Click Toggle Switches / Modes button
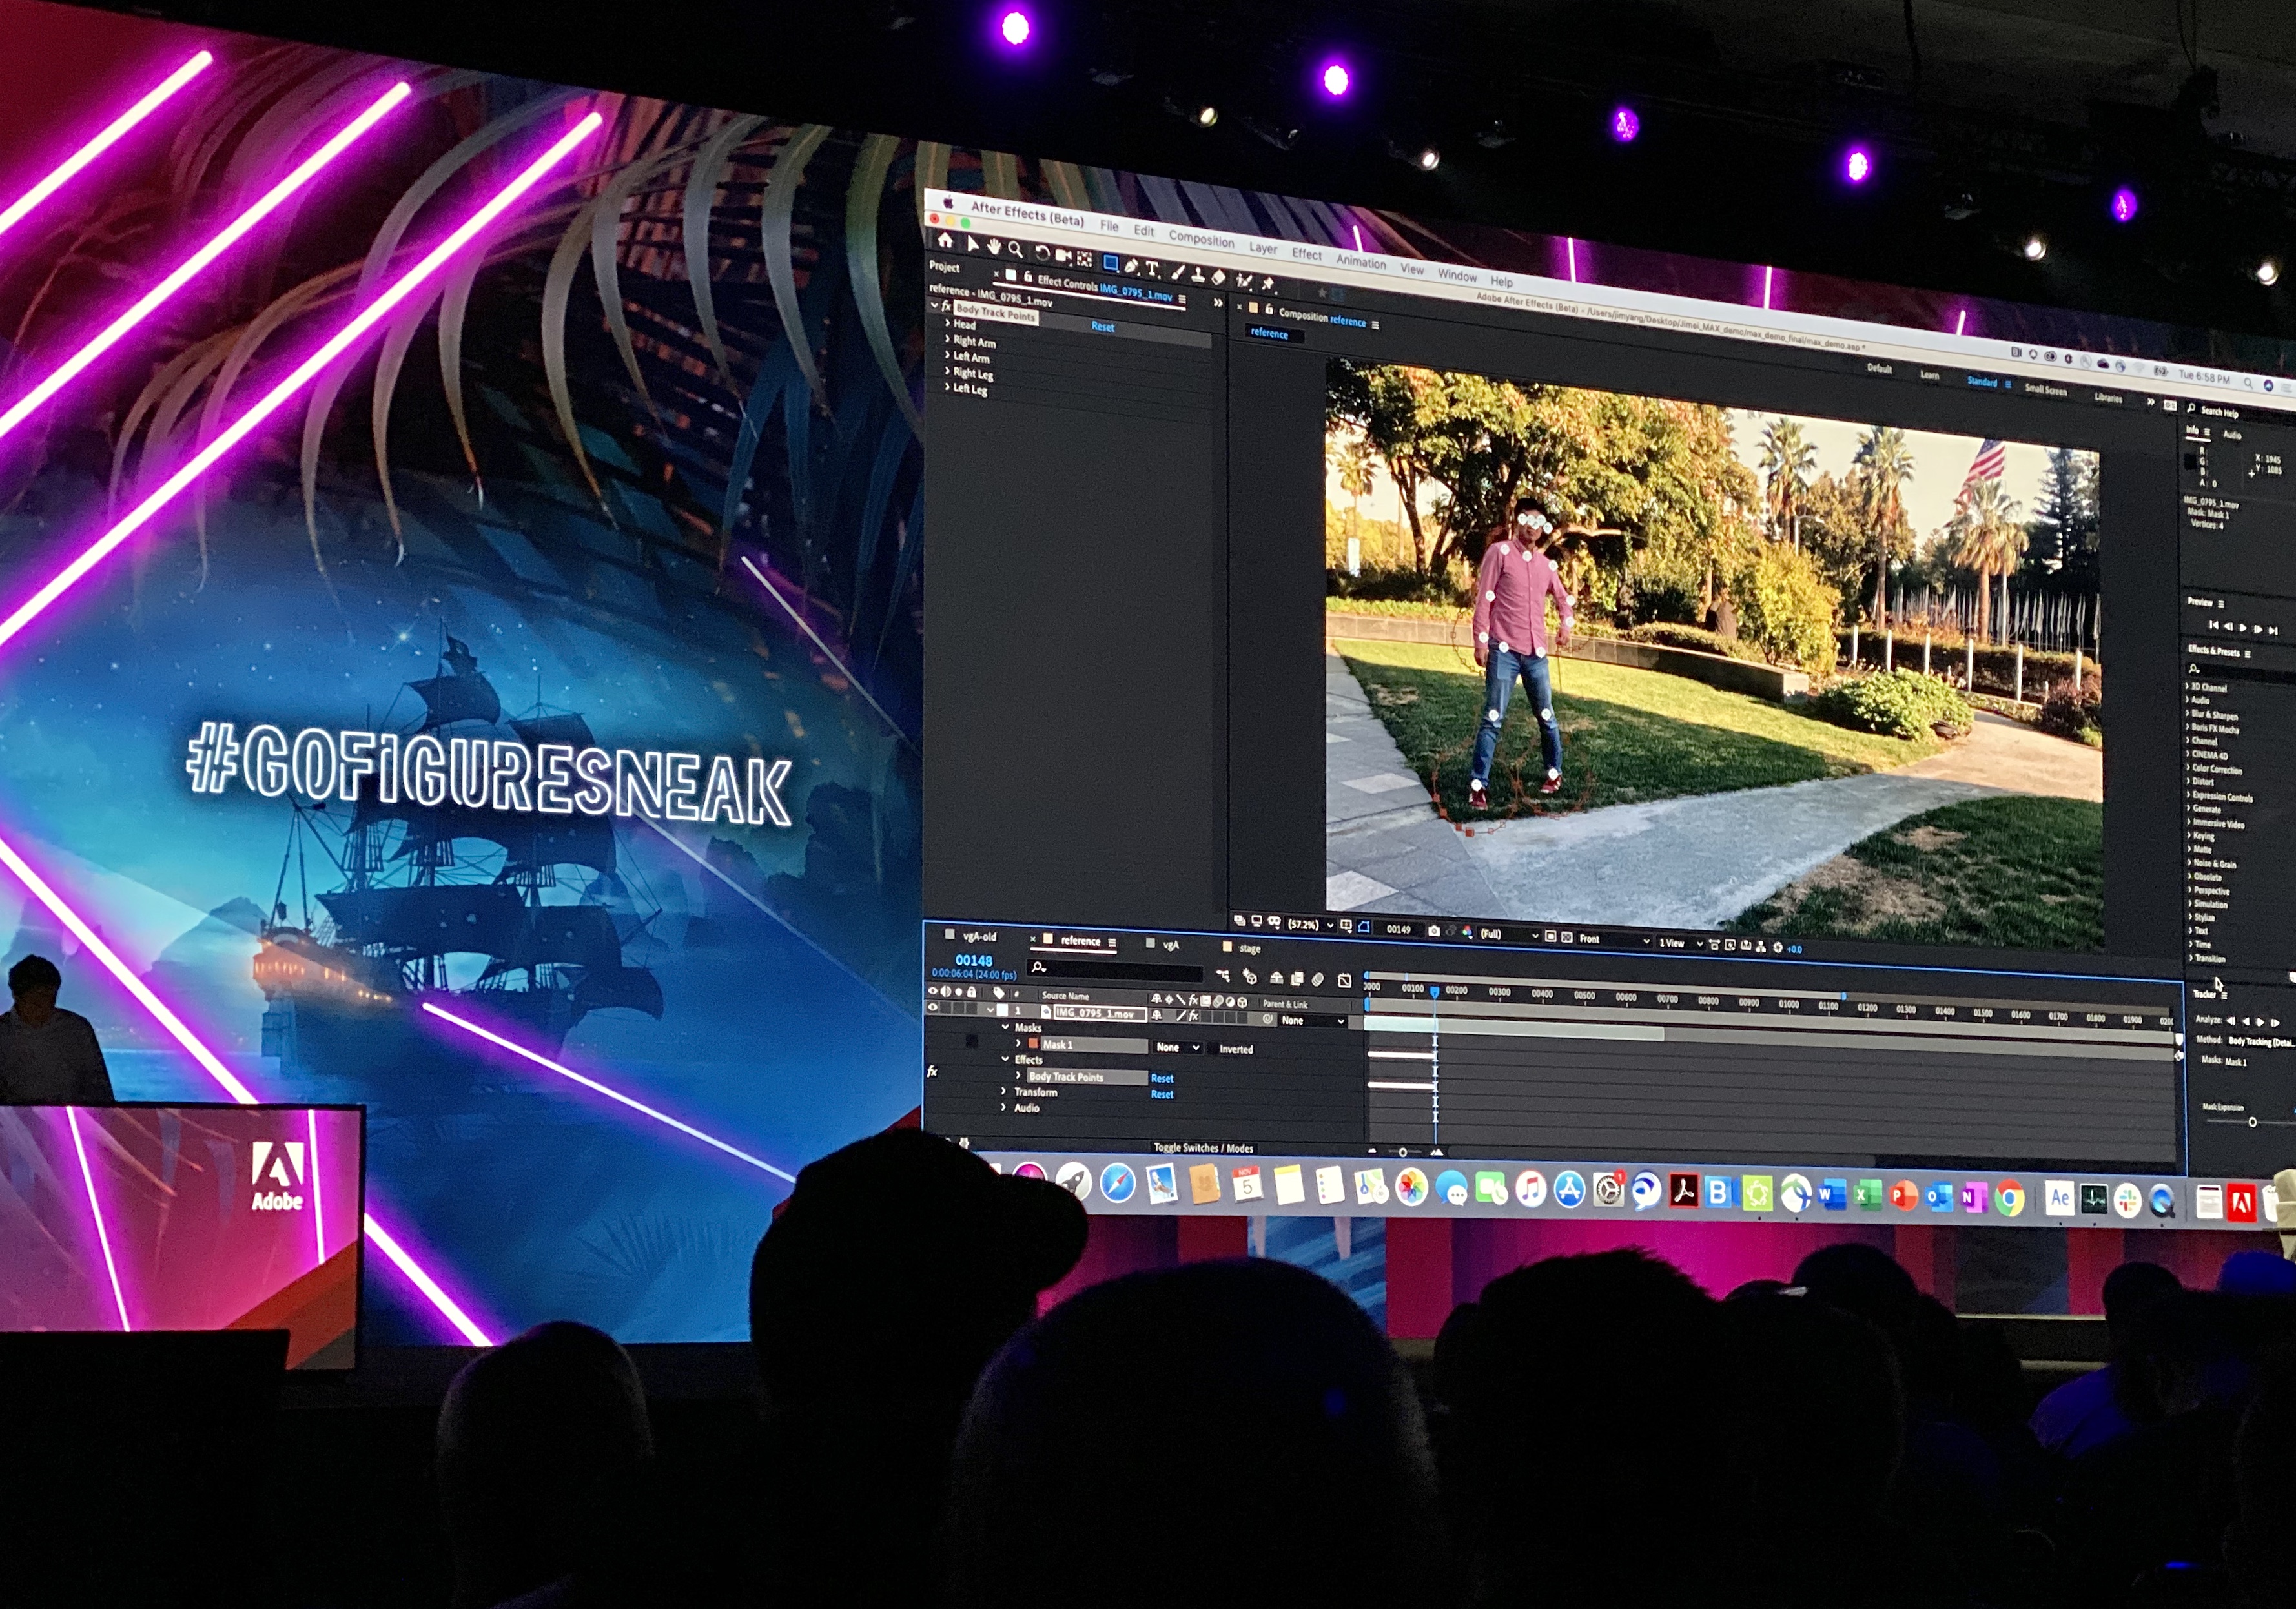 (1203, 1149)
